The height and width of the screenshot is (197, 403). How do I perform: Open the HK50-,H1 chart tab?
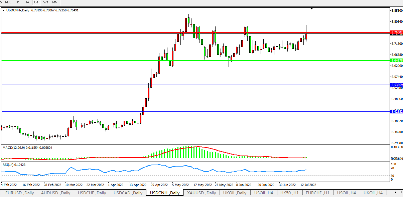click(x=289, y=193)
